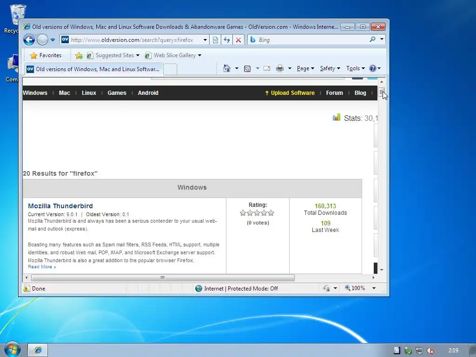
Task: Click Read More under Thunderbird description
Action: pyautogui.click(x=42, y=267)
